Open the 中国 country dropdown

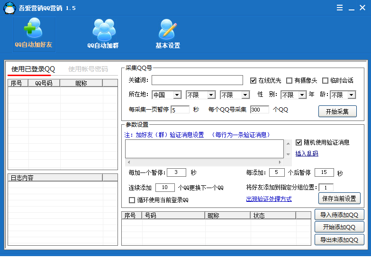(x=167, y=95)
